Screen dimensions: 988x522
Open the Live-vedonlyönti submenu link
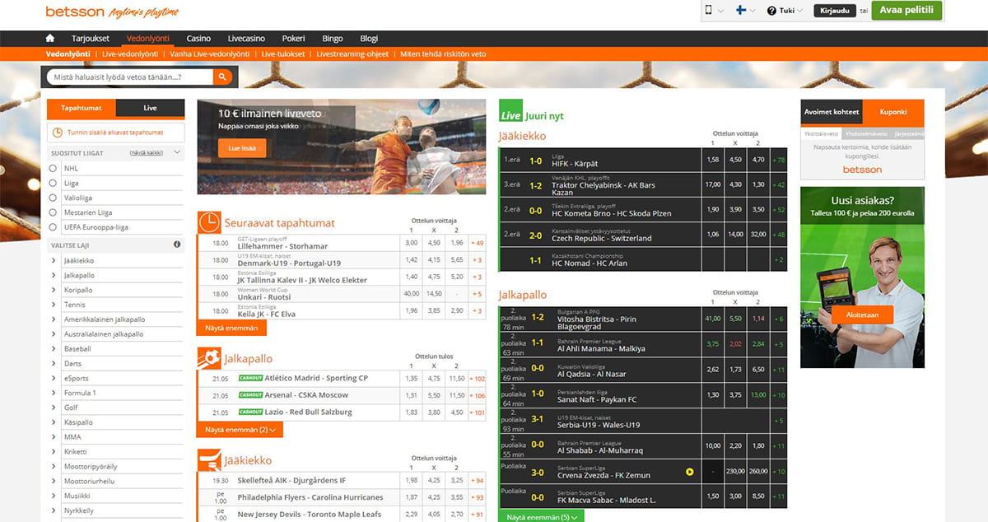(x=131, y=54)
